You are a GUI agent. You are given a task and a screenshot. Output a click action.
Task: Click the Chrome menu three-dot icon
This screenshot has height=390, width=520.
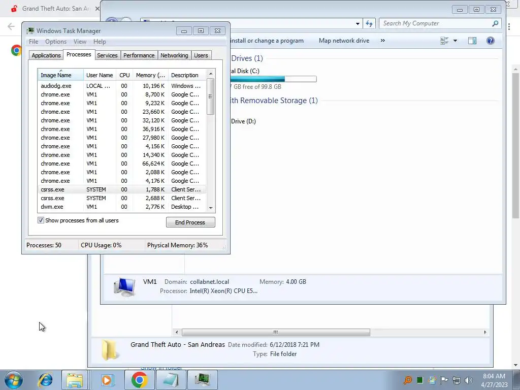pyautogui.click(x=509, y=26)
